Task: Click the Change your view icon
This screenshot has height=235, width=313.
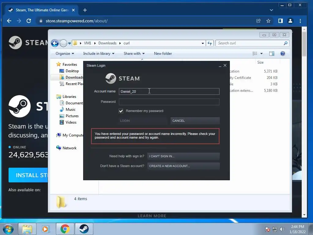Action: (255, 54)
